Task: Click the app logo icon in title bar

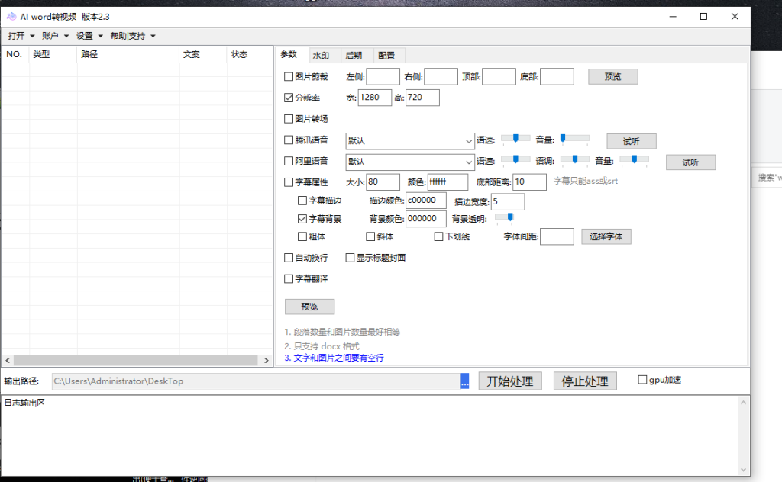Action: click(x=11, y=17)
